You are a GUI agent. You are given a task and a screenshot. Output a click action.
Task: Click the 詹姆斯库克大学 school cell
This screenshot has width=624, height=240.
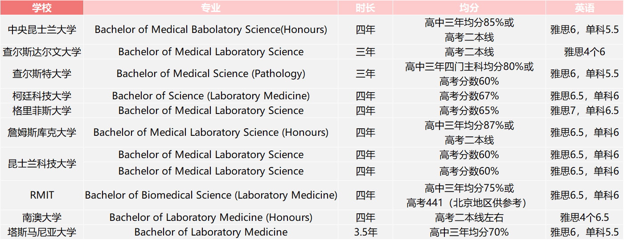42,132
